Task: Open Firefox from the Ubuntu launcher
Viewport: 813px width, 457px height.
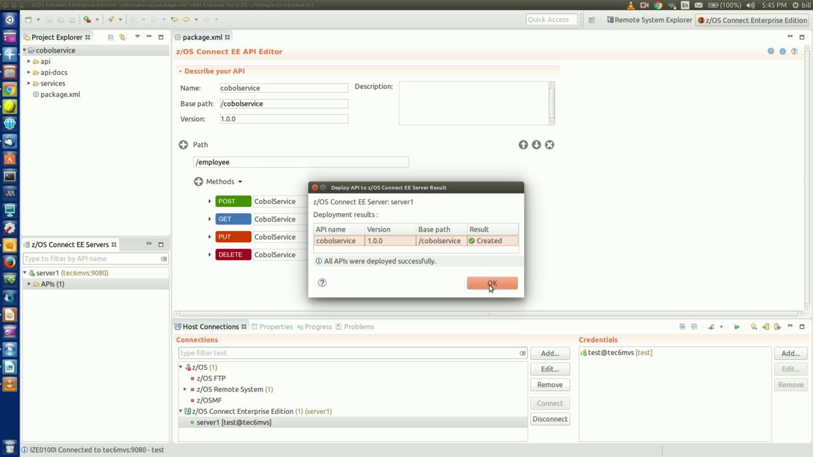Action: 10,262
